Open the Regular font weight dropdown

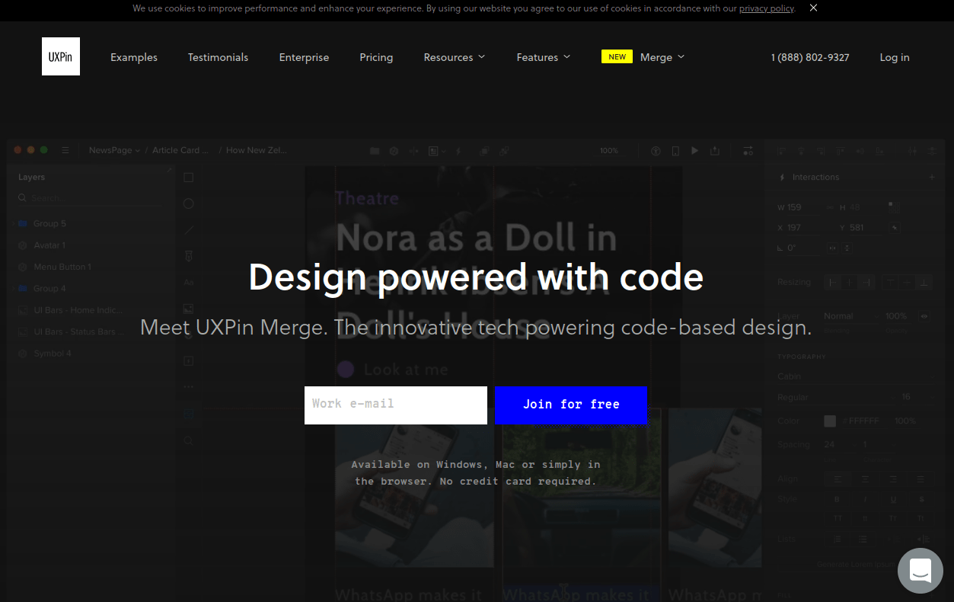click(834, 397)
